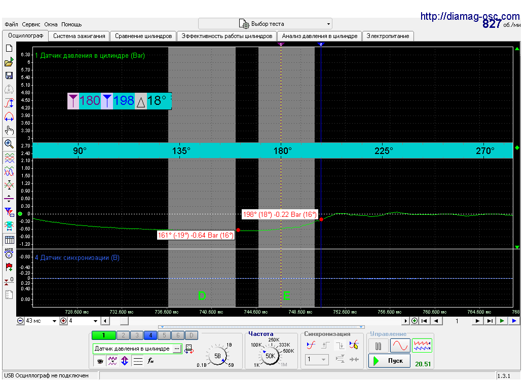
Task: Click the red-blue marker filter icon
Action: pyautogui.click(x=9, y=212)
